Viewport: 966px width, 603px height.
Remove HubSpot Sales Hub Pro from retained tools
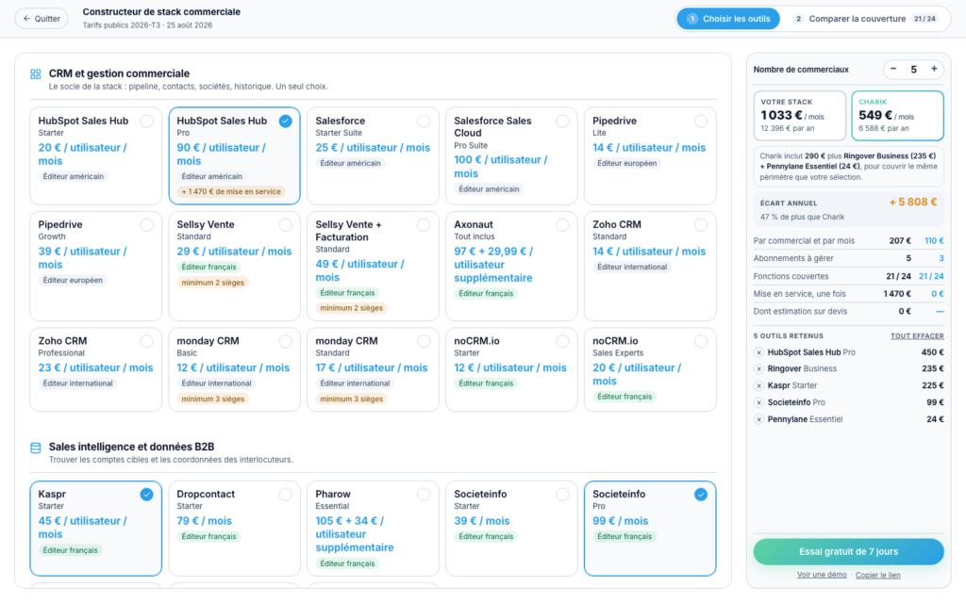click(759, 352)
